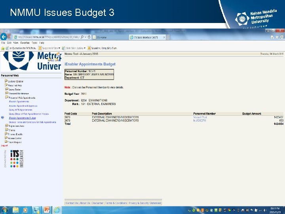The width and height of the screenshot is (285, 214).
Task: Open iEnabler Appointments link in sidebar
Action: (19, 101)
